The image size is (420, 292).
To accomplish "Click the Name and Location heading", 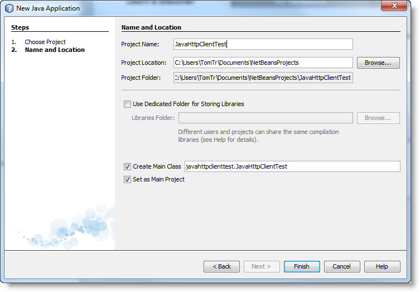I will pos(151,27).
